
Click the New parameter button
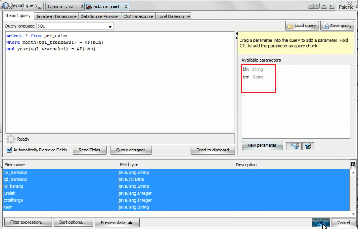click(x=262, y=145)
